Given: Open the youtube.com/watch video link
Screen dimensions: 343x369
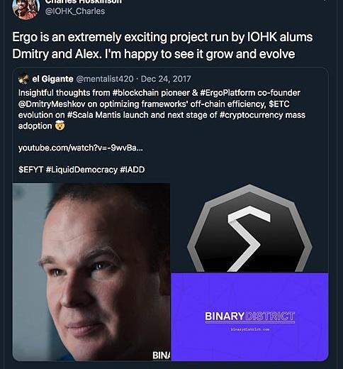Looking at the screenshot, I should click(x=81, y=148).
